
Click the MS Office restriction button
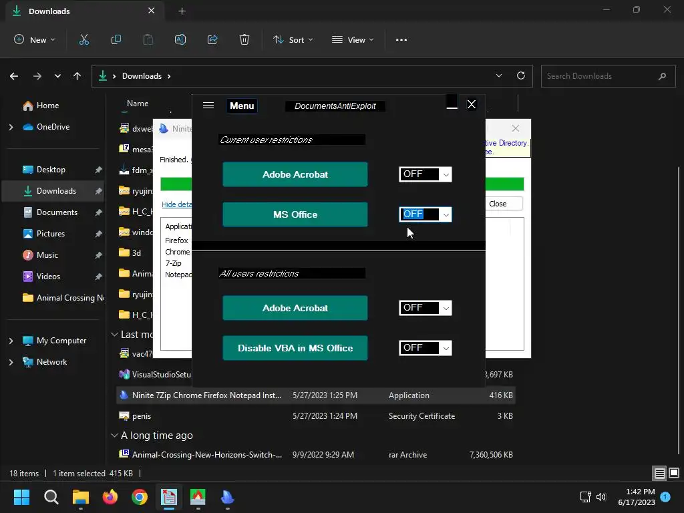click(295, 214)
